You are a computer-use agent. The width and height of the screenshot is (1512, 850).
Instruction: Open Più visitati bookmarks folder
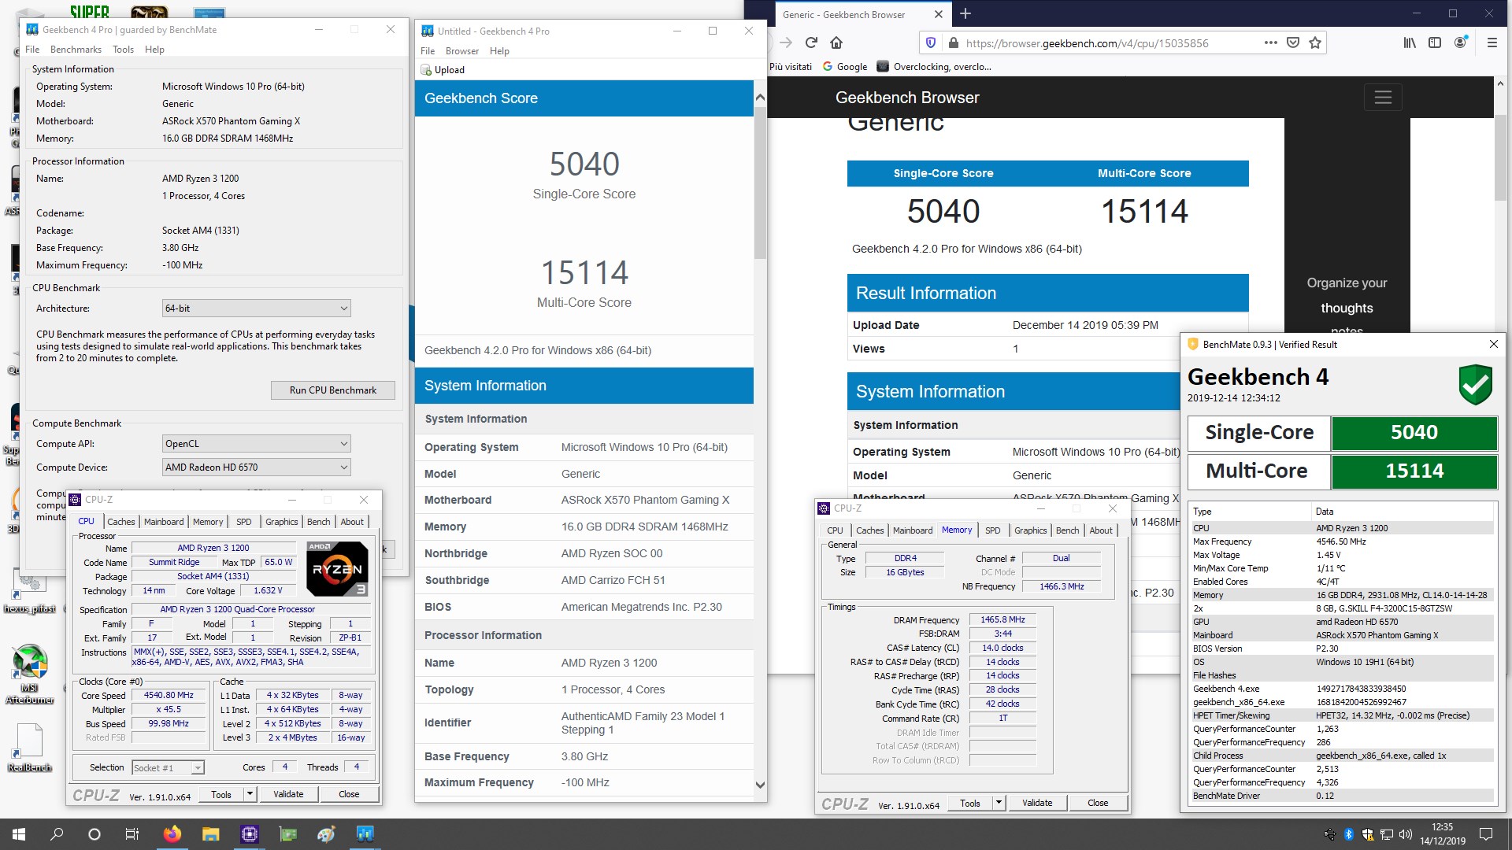[790, 67]
